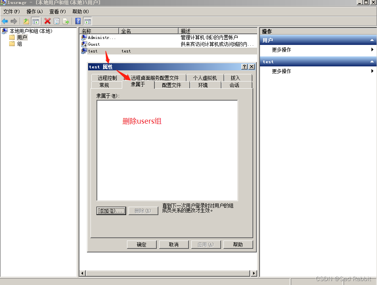377x285 pixels.
Task: Open the 帮助(H) menu
Action: point(81,12)
